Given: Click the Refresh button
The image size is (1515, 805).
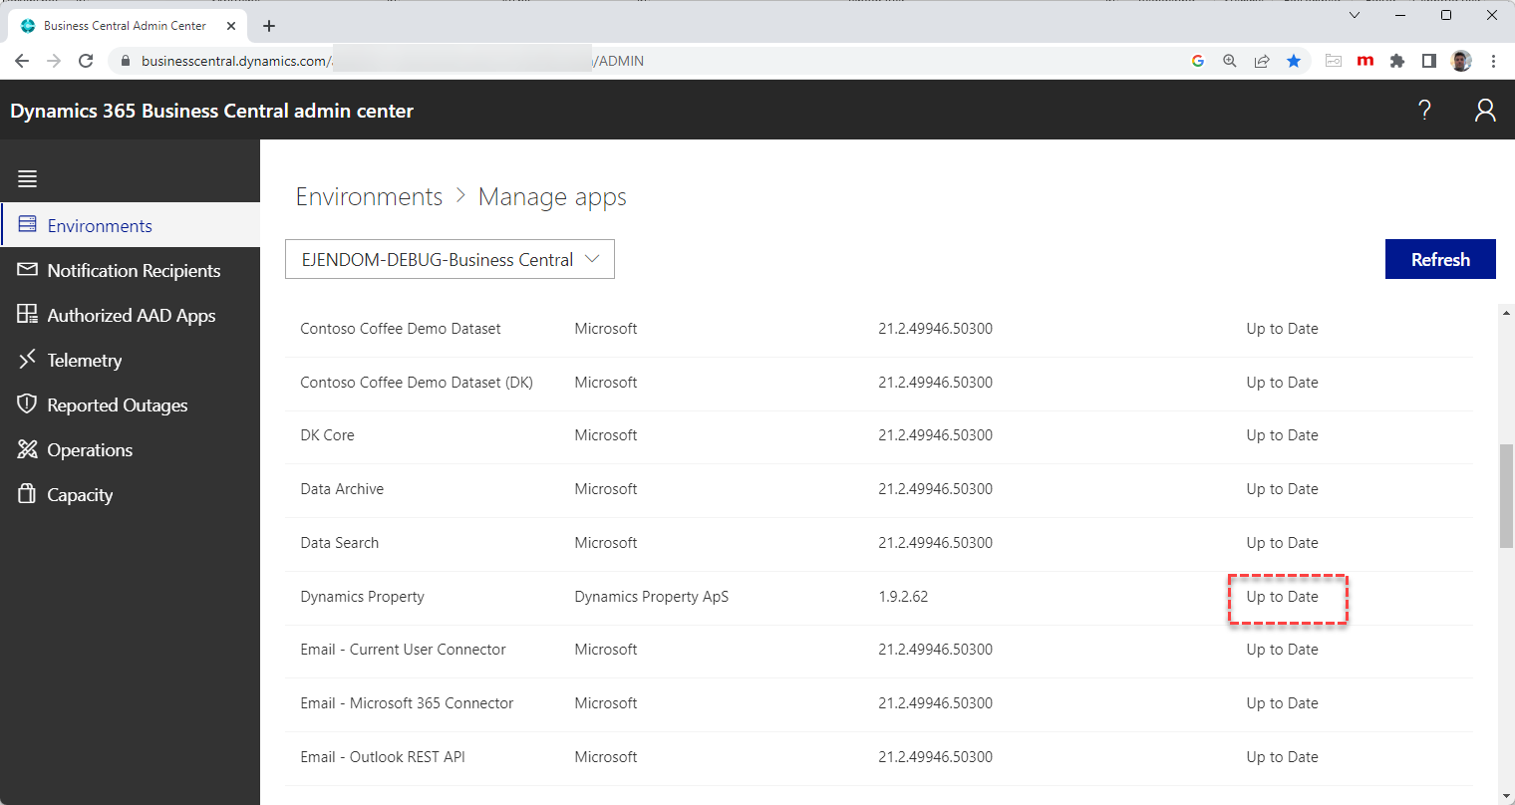Looking at the screenshot, I should [x=1440, y=259].
